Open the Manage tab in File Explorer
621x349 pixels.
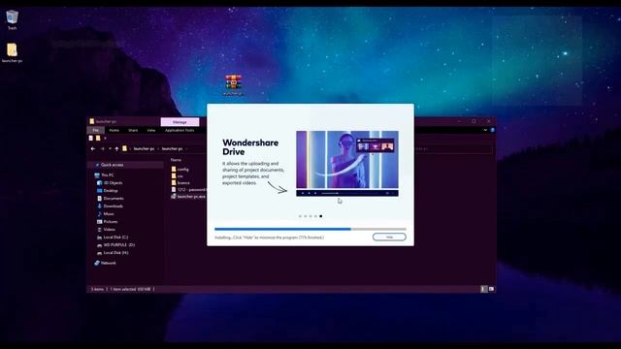point(180,122)
